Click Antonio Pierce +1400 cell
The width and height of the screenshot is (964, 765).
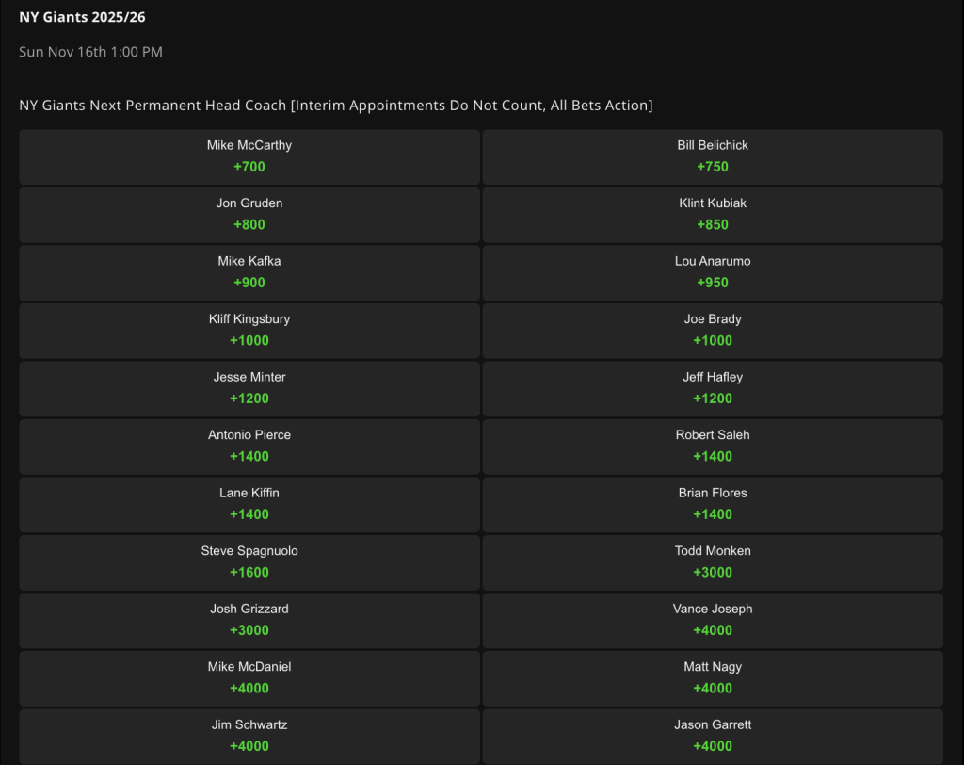249,447
